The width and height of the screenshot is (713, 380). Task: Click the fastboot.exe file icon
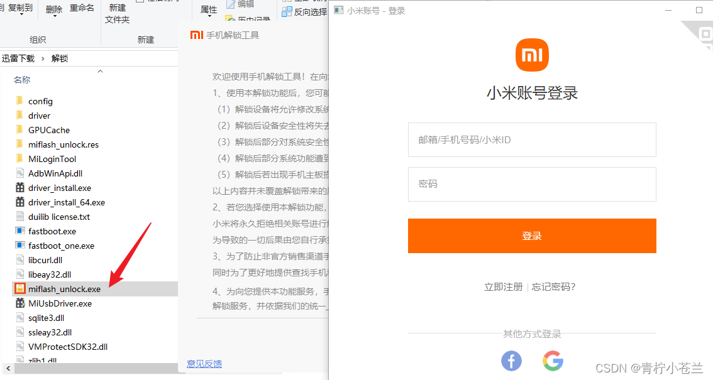[20, 231]
